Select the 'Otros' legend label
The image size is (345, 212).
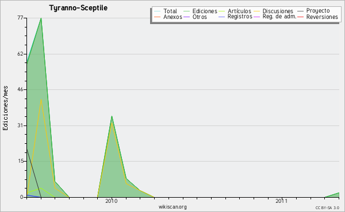click(200, 17)
